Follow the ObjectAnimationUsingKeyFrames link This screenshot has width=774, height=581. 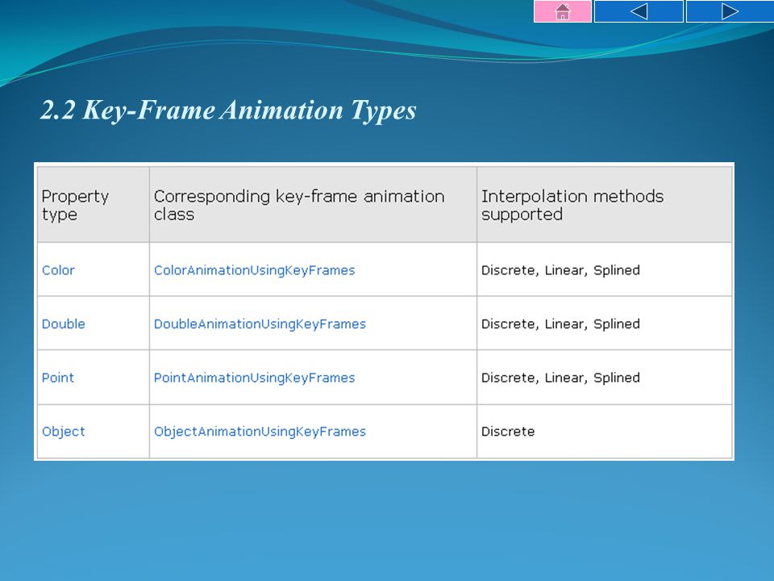tap(260, 432)
